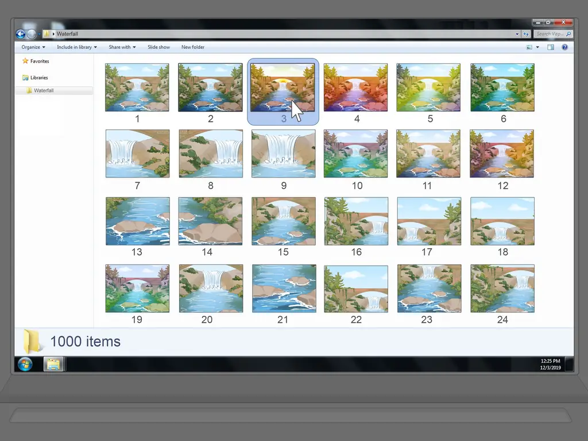Expand the address bar history dropdown arrow
Screen dimensions: 588x441
point(517,34)
